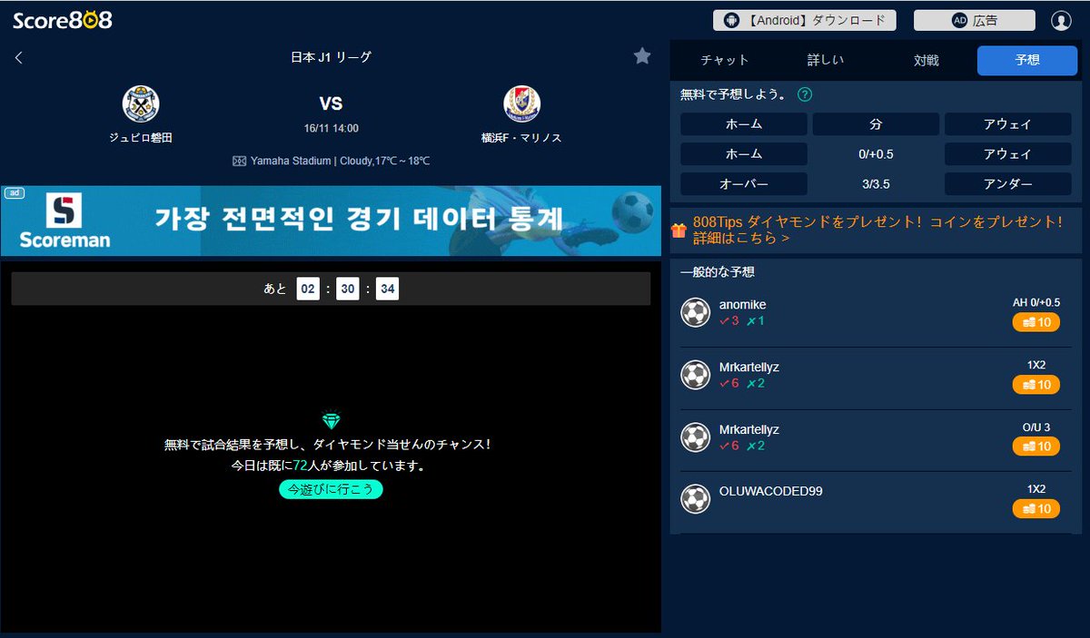Click the 広告 button
Image resolution: width=1090 pixels, height=638 pixels.
pyautogui.click(x=975, y=20)
